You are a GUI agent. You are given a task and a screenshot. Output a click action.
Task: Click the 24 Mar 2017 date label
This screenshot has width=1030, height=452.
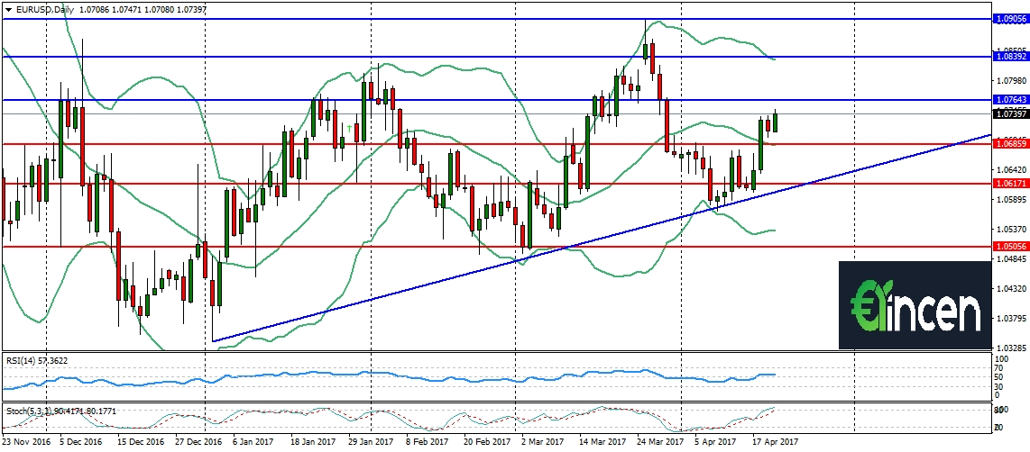point(659,443)
